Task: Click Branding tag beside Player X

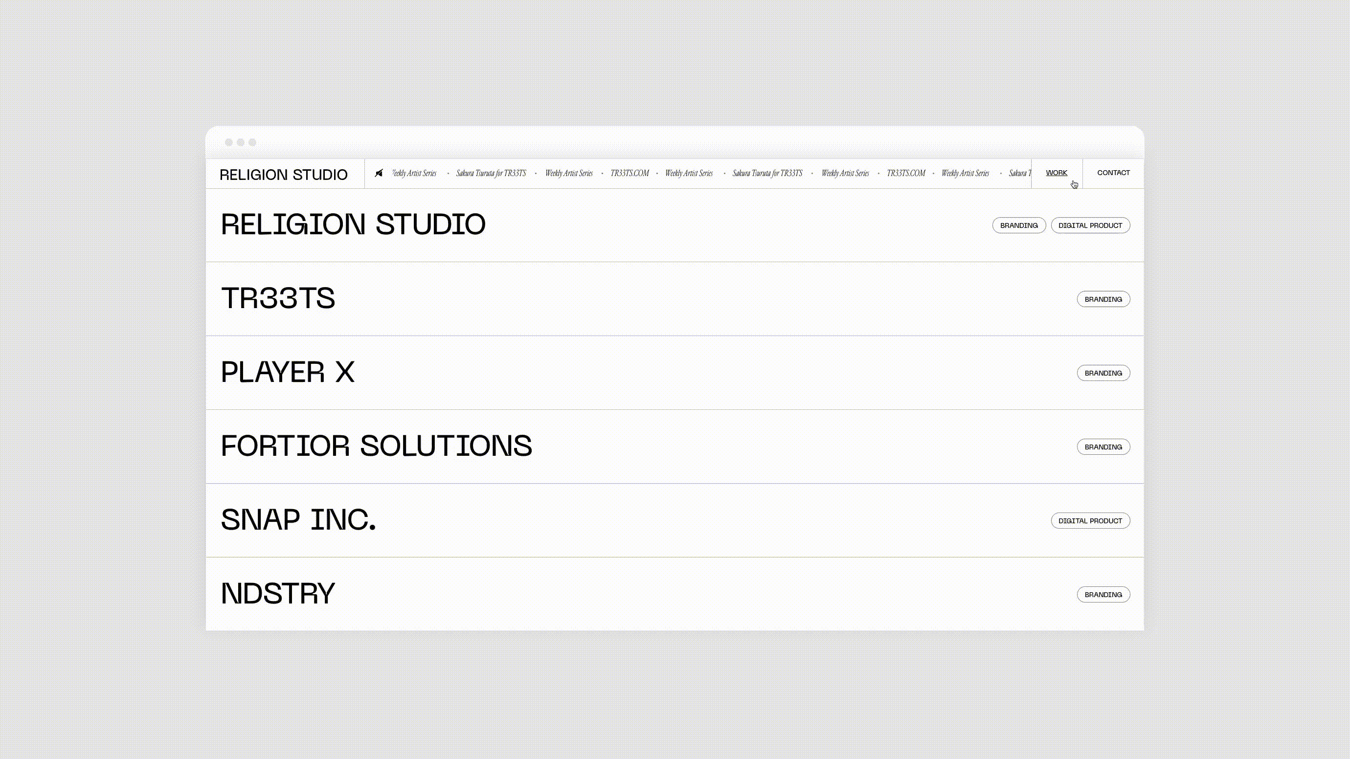Action: pyautogui.click(x=1102, y=373)
